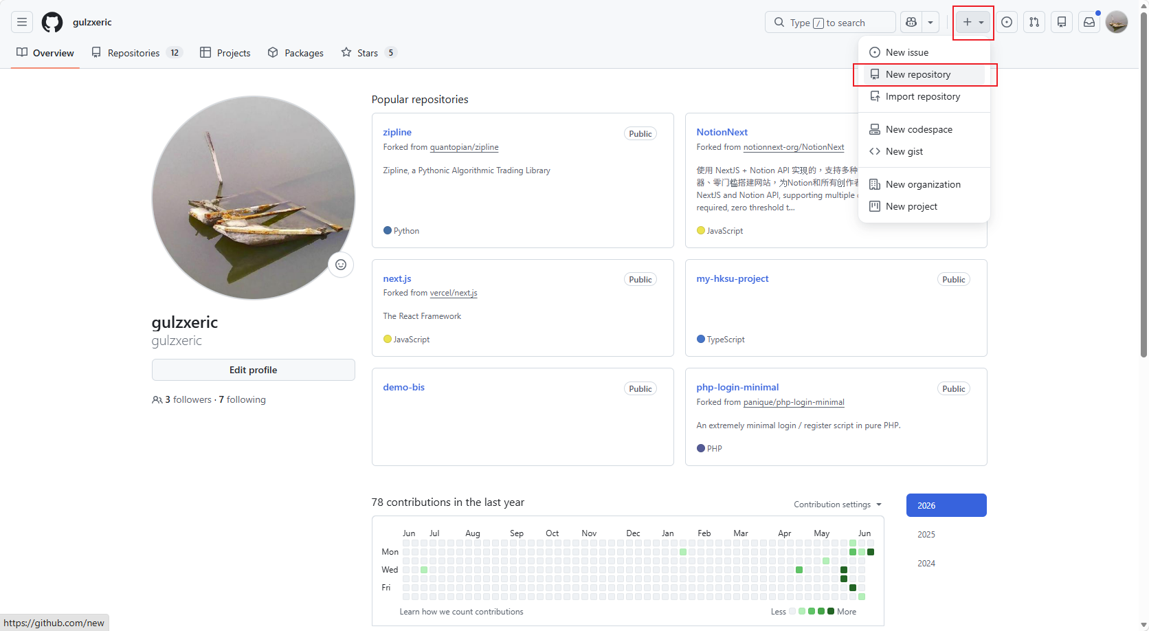Open notionnext-org/NotionNext fork source link
Screen dimensions: 1149x631
point(794,147)
